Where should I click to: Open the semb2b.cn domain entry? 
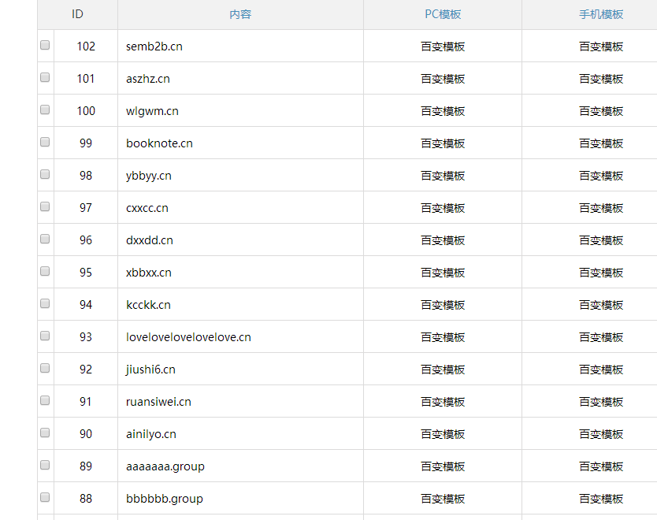(x=154, y=46)
